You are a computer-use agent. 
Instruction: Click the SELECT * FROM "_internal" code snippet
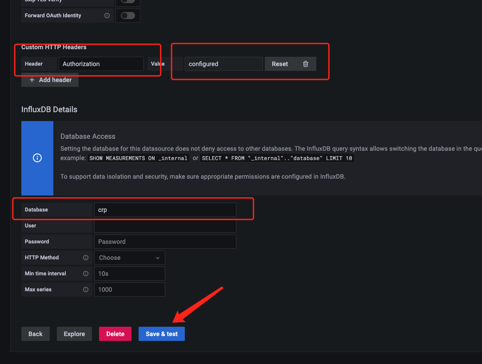coord(277,158)
